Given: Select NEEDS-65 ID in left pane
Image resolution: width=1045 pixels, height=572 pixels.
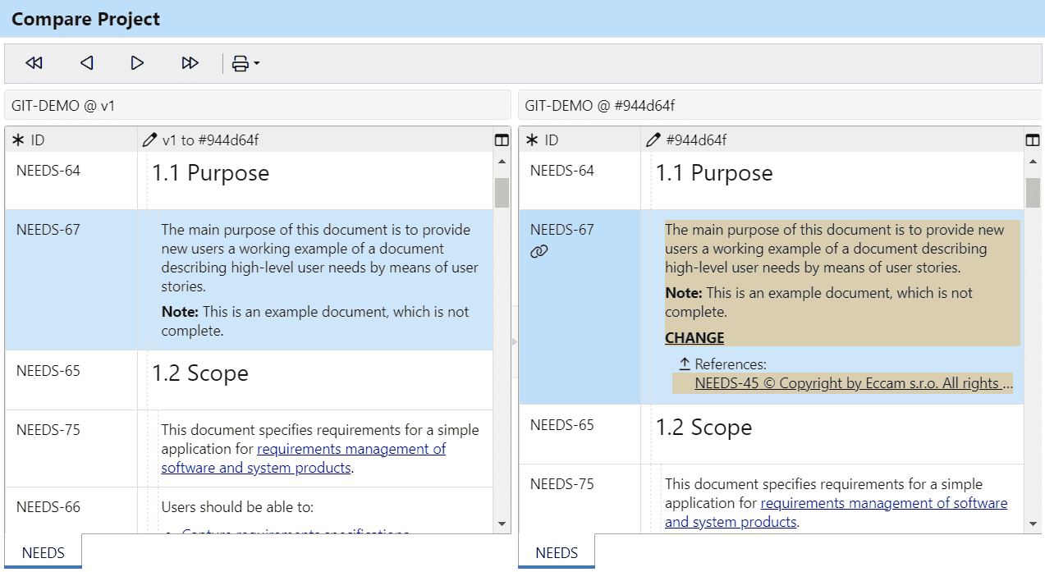Looking at the screenshot, I should coord(48,371).
